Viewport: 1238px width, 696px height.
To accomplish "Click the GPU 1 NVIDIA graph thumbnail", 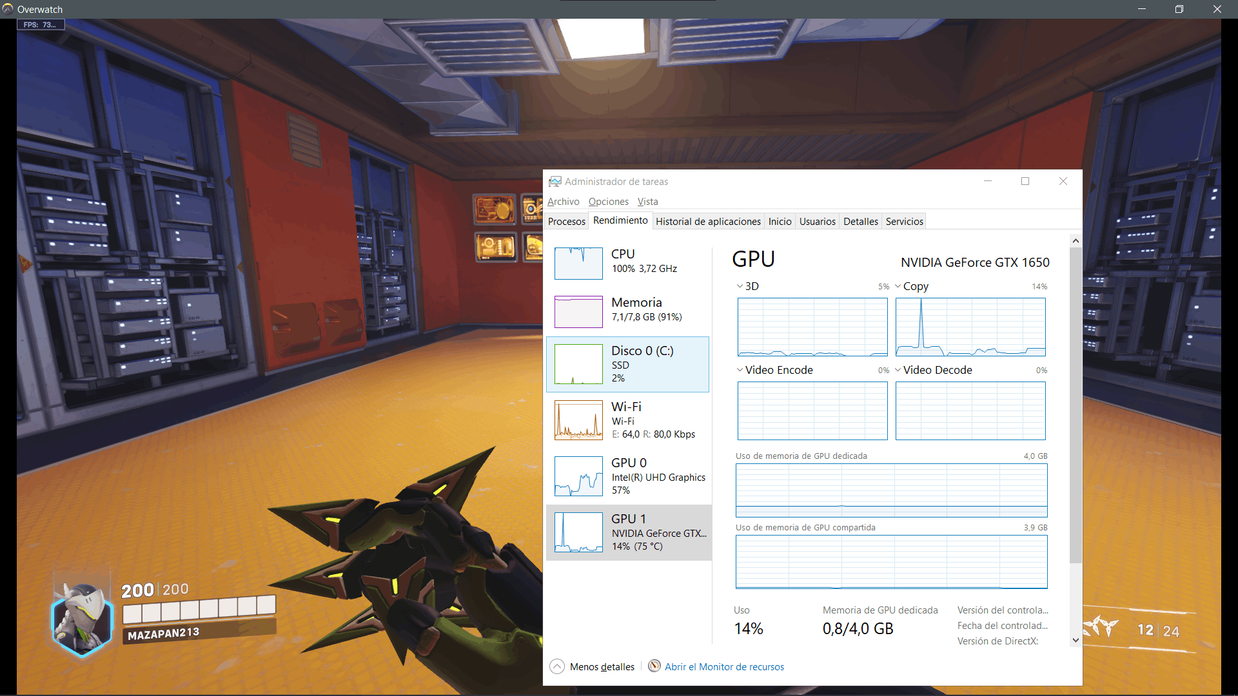I will [578, 532].
